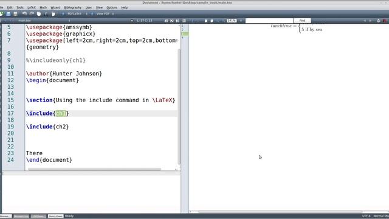Go back in PDF viewer history

tap(365, 21)
